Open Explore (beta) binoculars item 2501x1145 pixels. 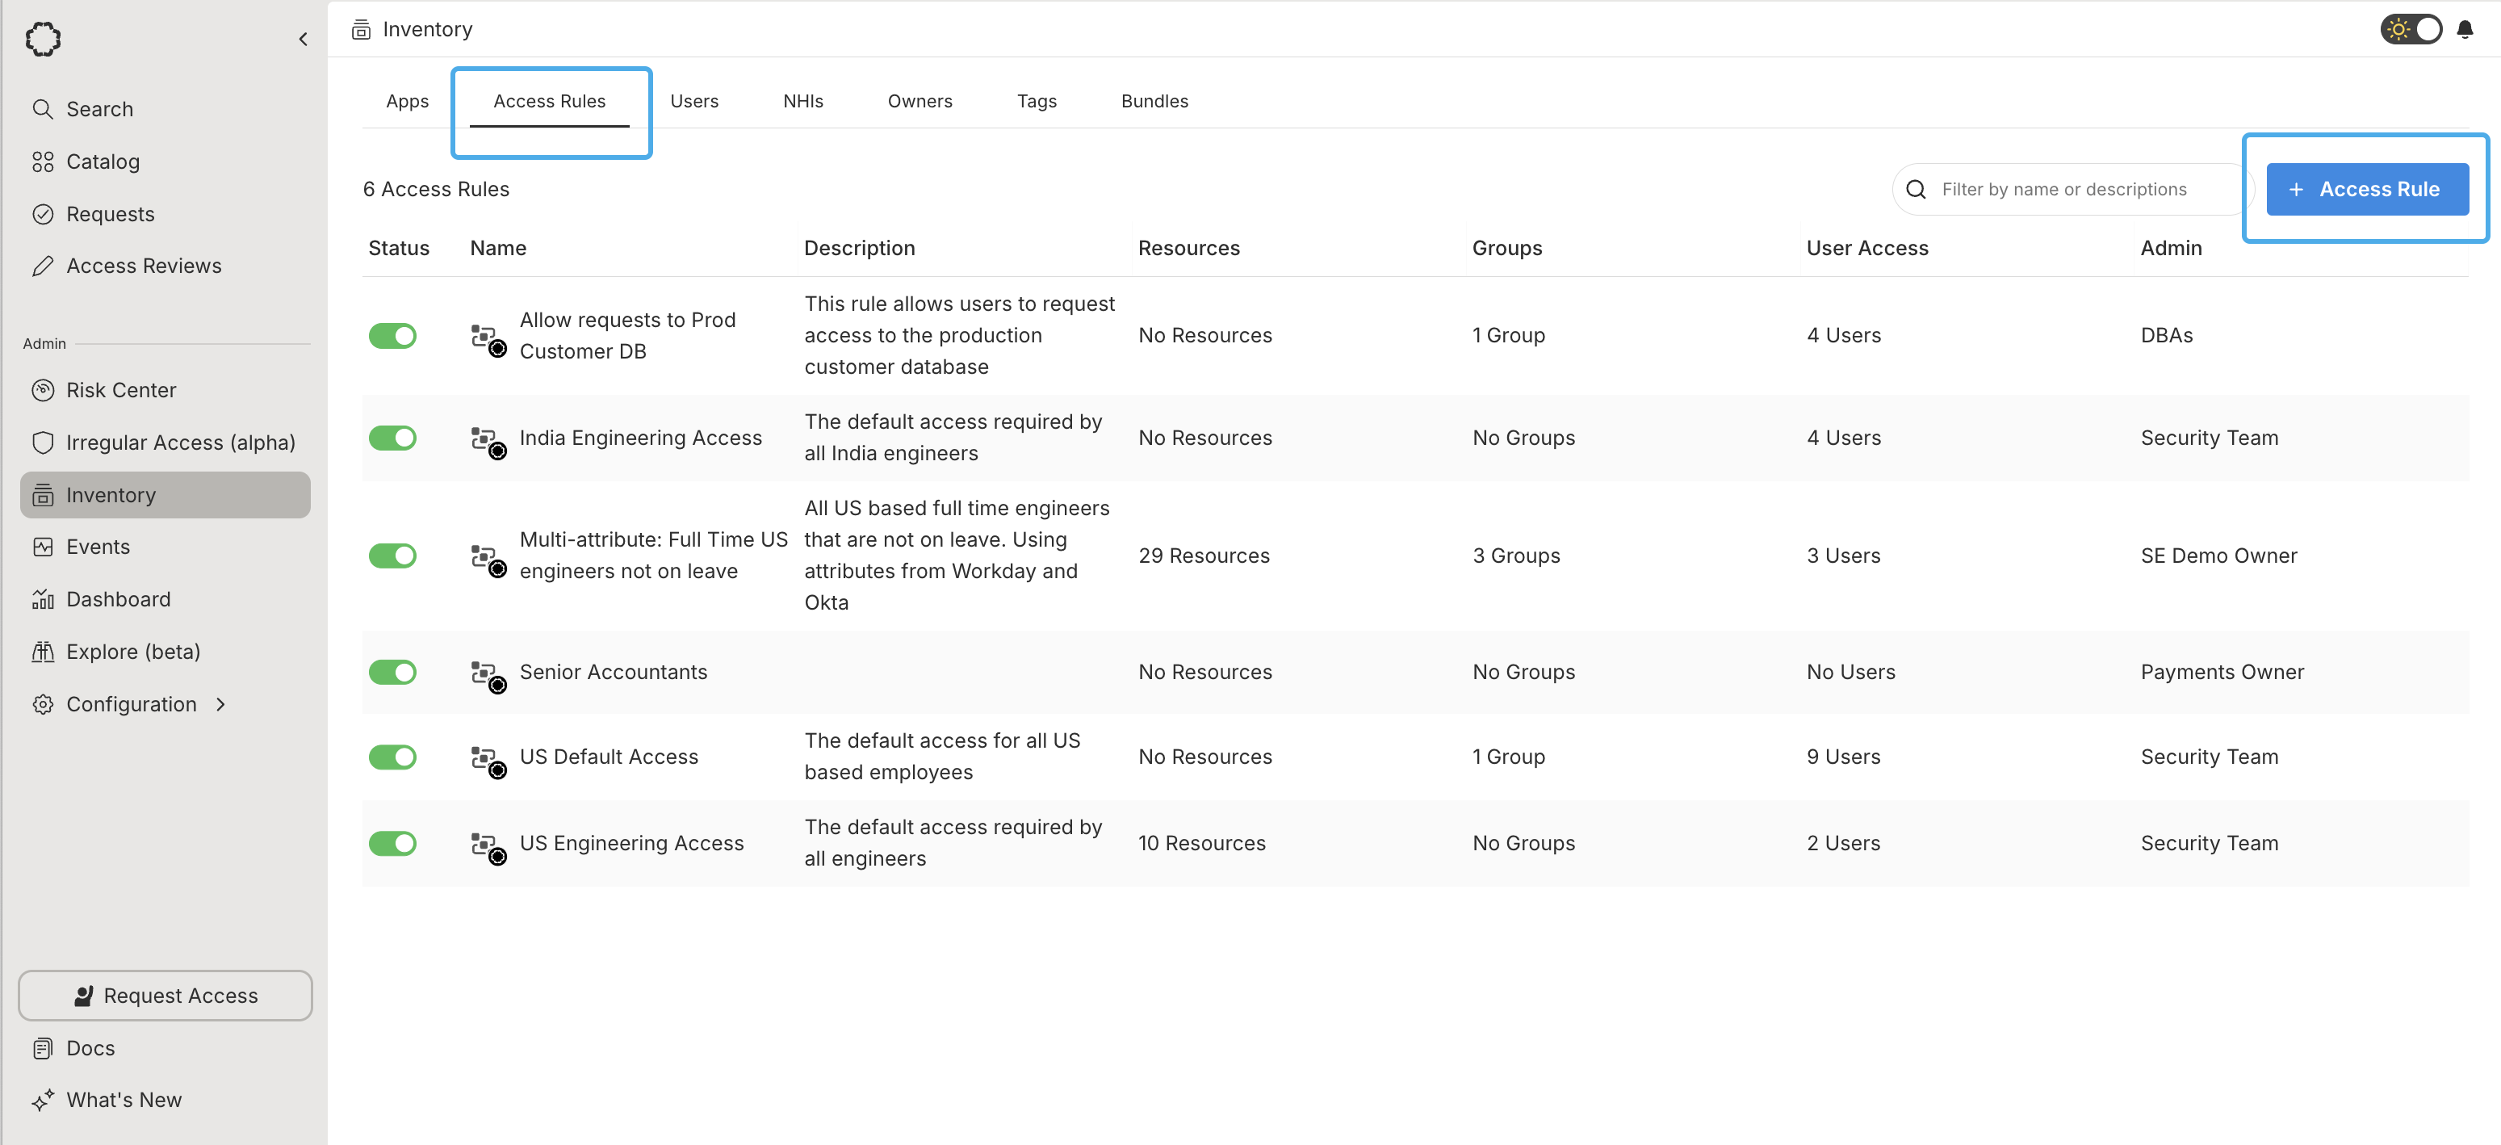tap(132, 651)
